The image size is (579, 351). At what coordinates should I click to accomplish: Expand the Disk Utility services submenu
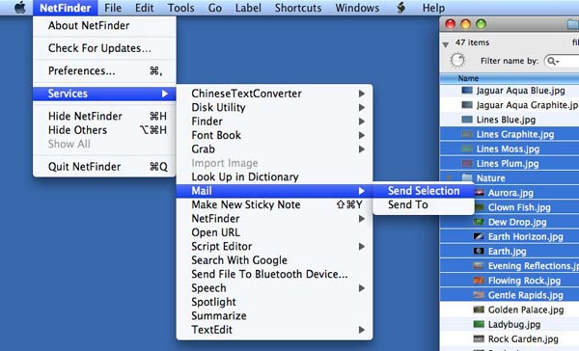point(362,107)
